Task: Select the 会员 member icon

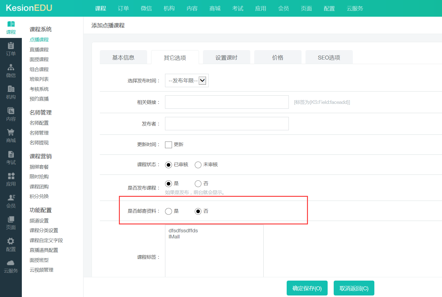Action: [11, 198]
